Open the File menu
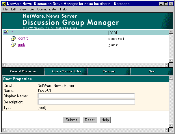 click(5, 9)
